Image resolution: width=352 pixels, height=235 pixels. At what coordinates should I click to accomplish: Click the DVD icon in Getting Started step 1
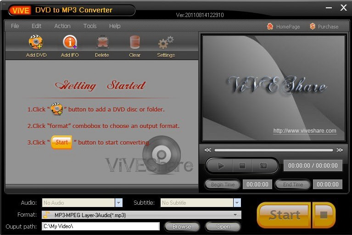click(x=56, y=109)
